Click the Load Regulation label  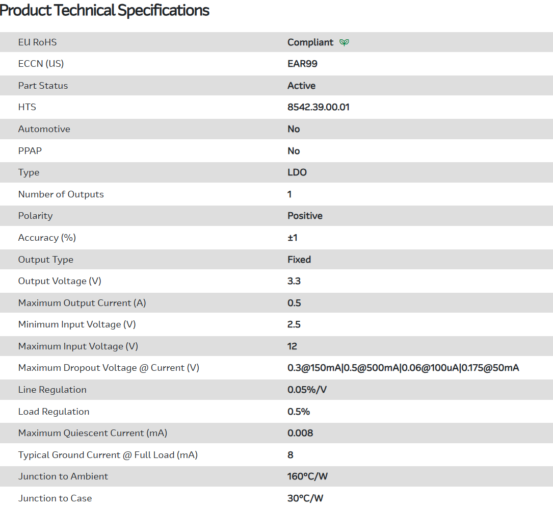54,412
